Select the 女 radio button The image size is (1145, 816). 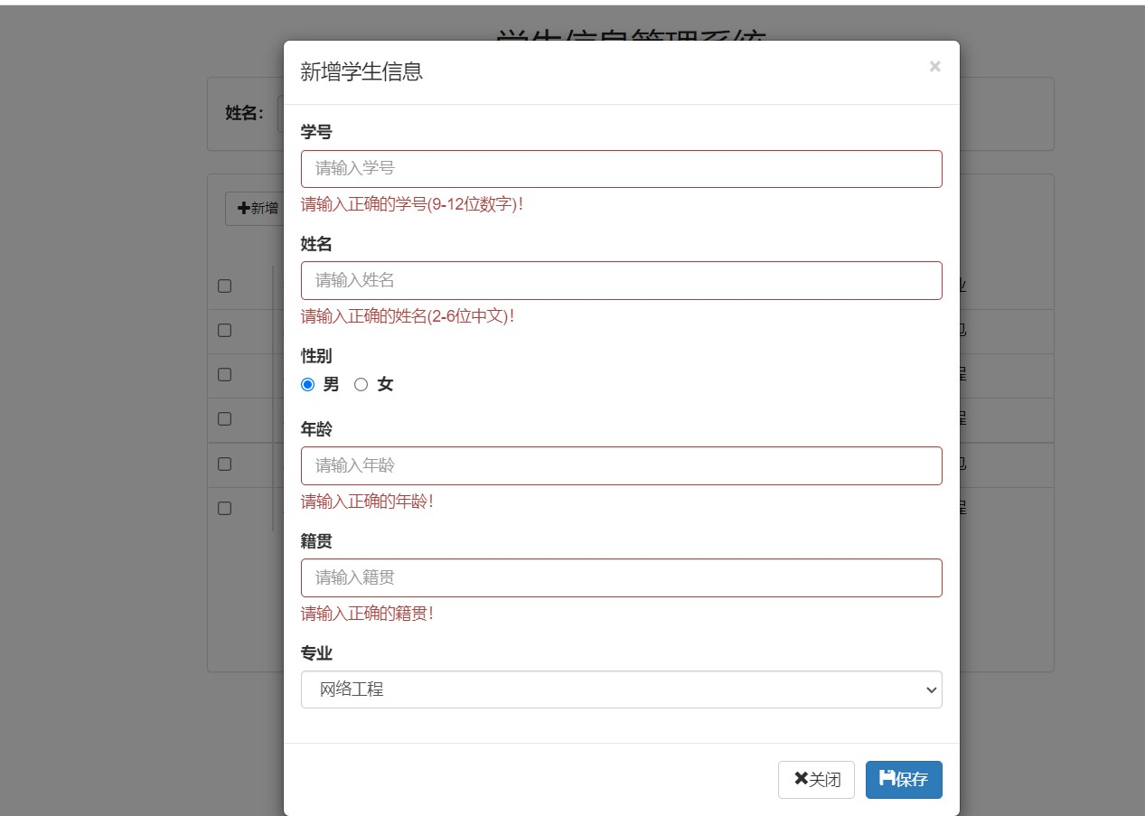click(x=361, y=385)
